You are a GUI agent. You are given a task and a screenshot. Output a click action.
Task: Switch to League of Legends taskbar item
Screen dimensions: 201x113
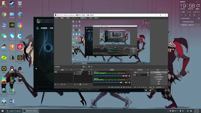14,111
